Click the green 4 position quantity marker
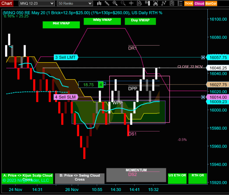The image size is (229, 195). click(101, 84)
